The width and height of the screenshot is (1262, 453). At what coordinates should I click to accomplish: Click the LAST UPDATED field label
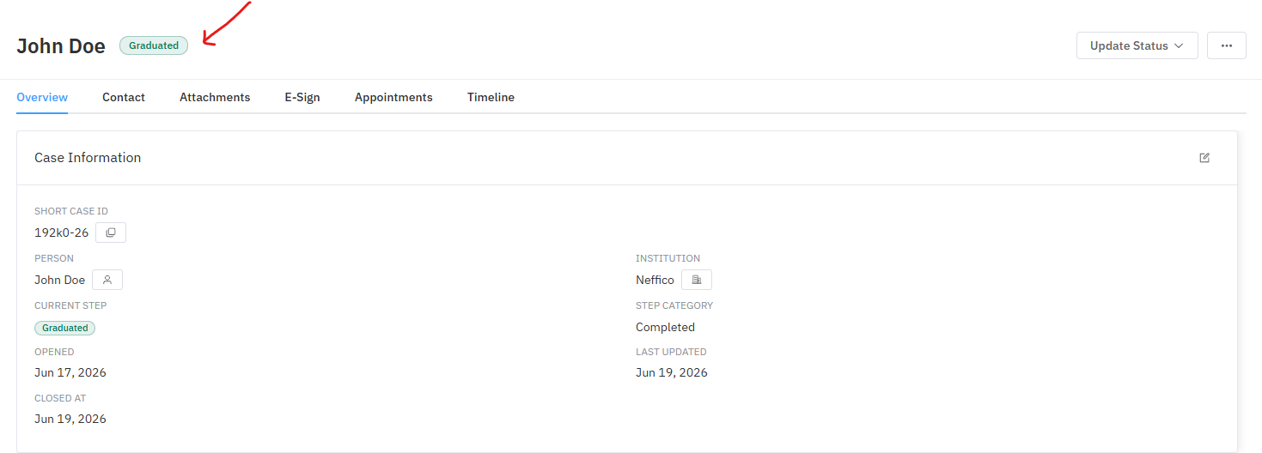click(671, 352)
